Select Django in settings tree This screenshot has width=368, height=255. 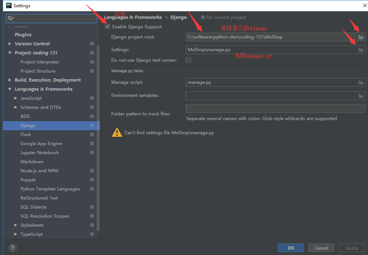[x=51, y=126]
